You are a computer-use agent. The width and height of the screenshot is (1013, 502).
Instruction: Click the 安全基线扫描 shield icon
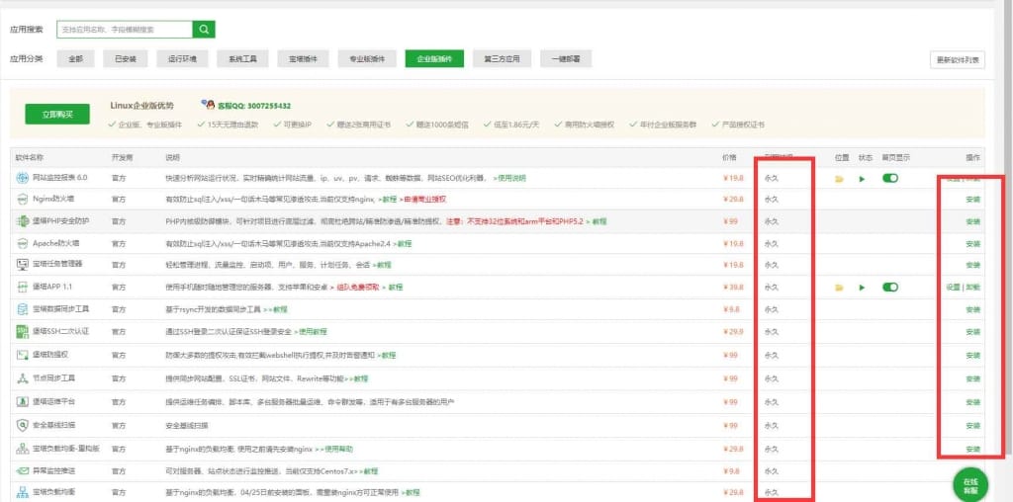(x=22, y=425)
